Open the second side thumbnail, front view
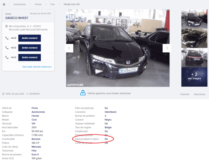The image size is (209, 165). click(194, 38)
